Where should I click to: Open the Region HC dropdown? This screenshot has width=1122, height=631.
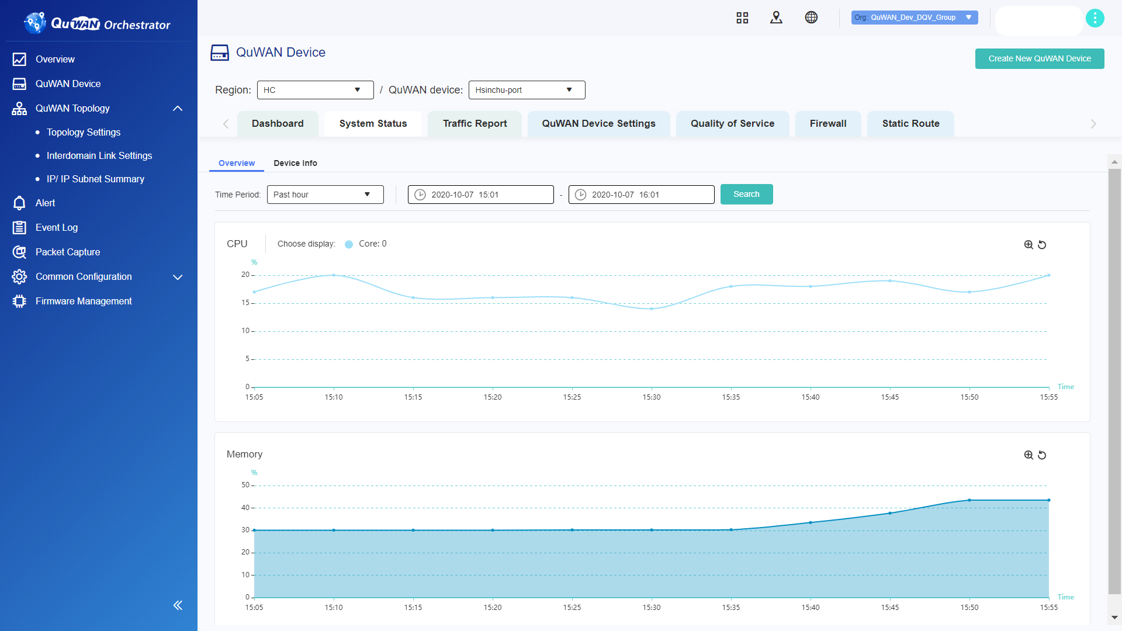point(315,90)
